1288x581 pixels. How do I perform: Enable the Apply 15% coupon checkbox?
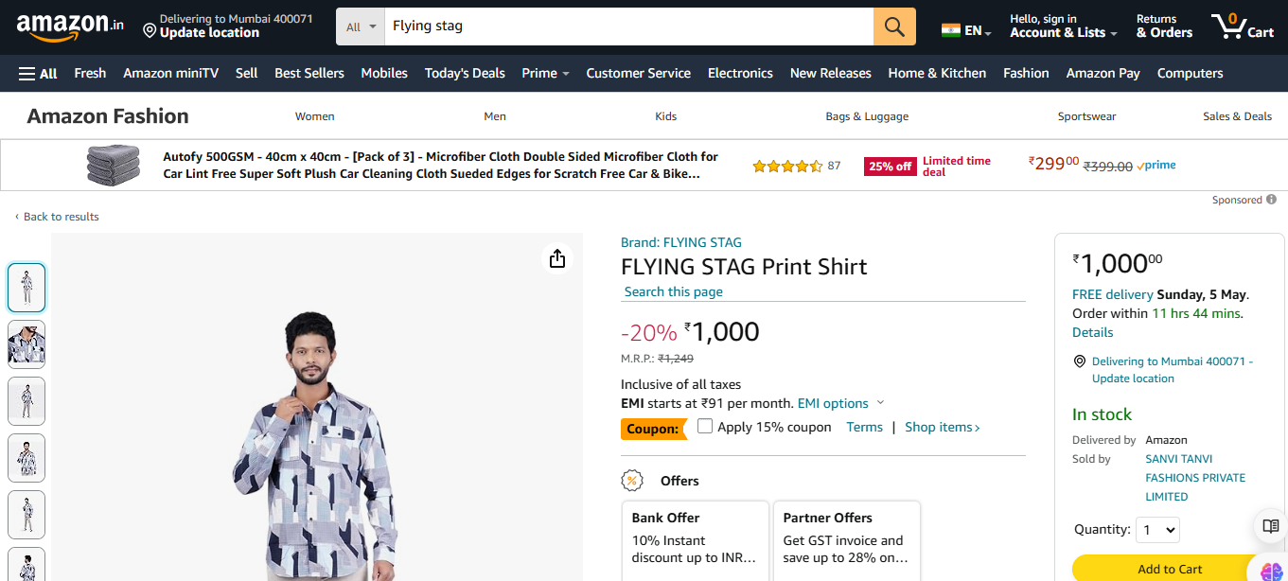[705, 426]
